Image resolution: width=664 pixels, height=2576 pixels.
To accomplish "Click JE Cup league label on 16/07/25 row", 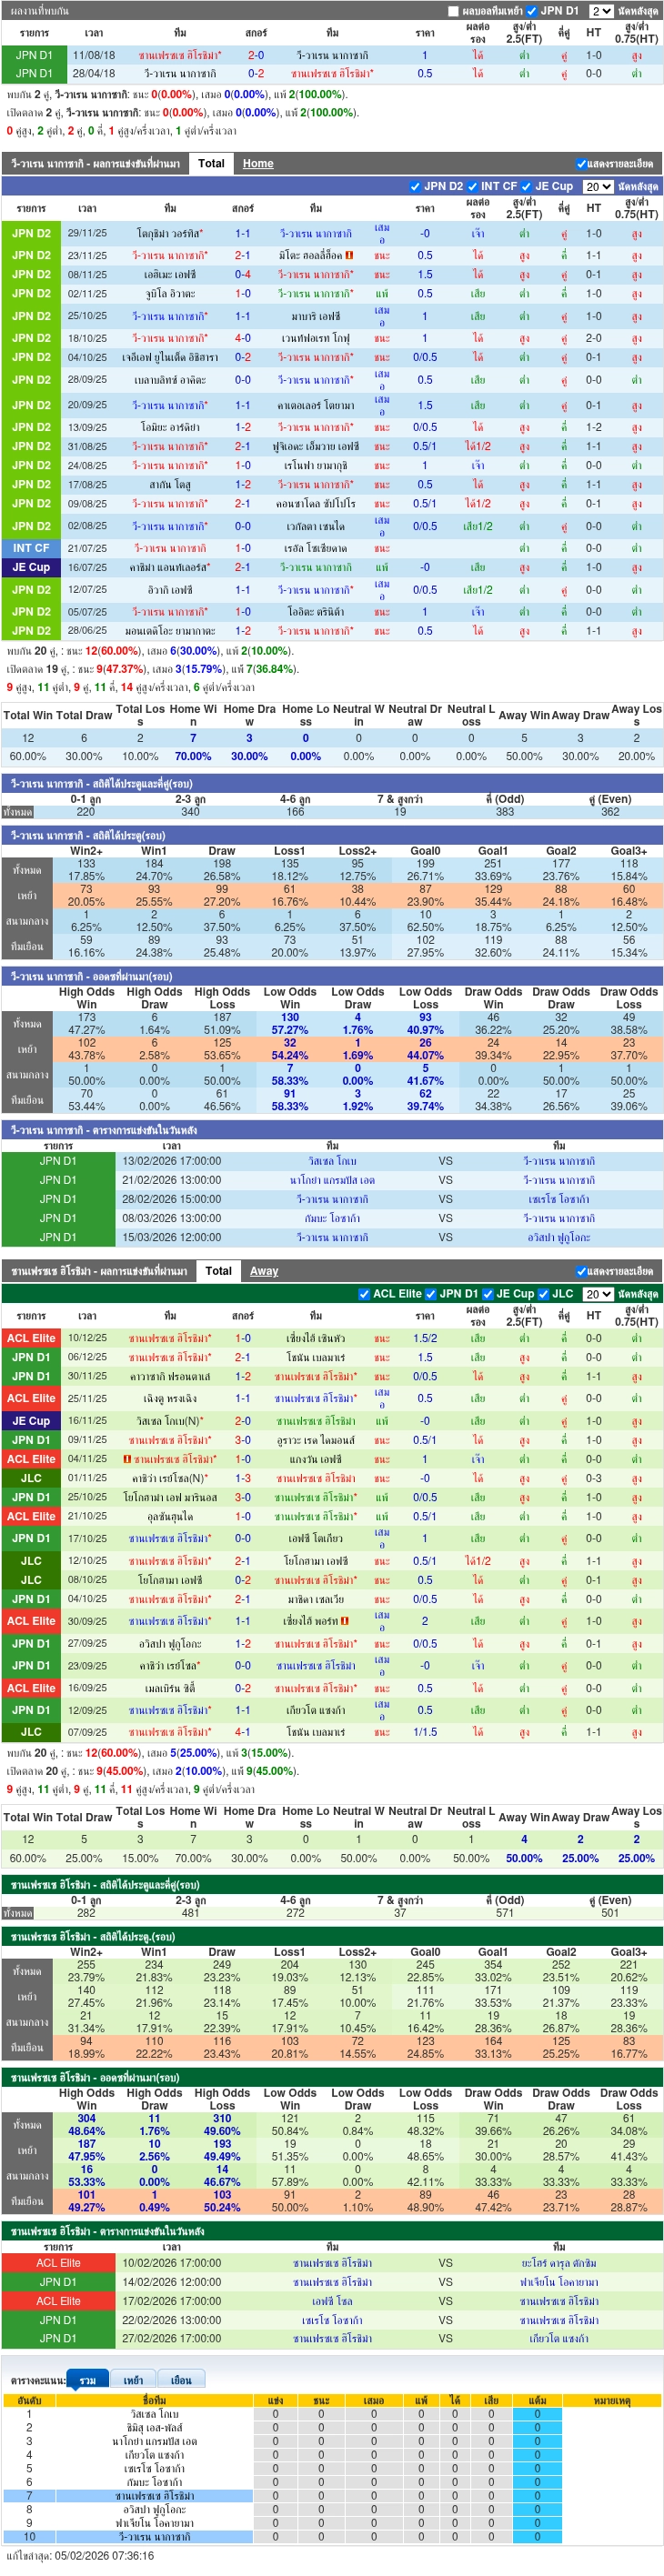I will point(31,567).
